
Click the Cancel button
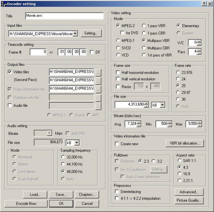click(x=87, y=204)
